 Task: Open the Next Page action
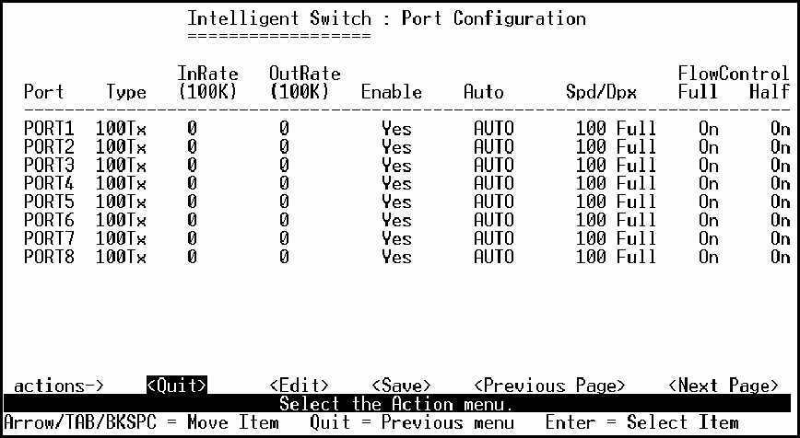pos(724,386)
